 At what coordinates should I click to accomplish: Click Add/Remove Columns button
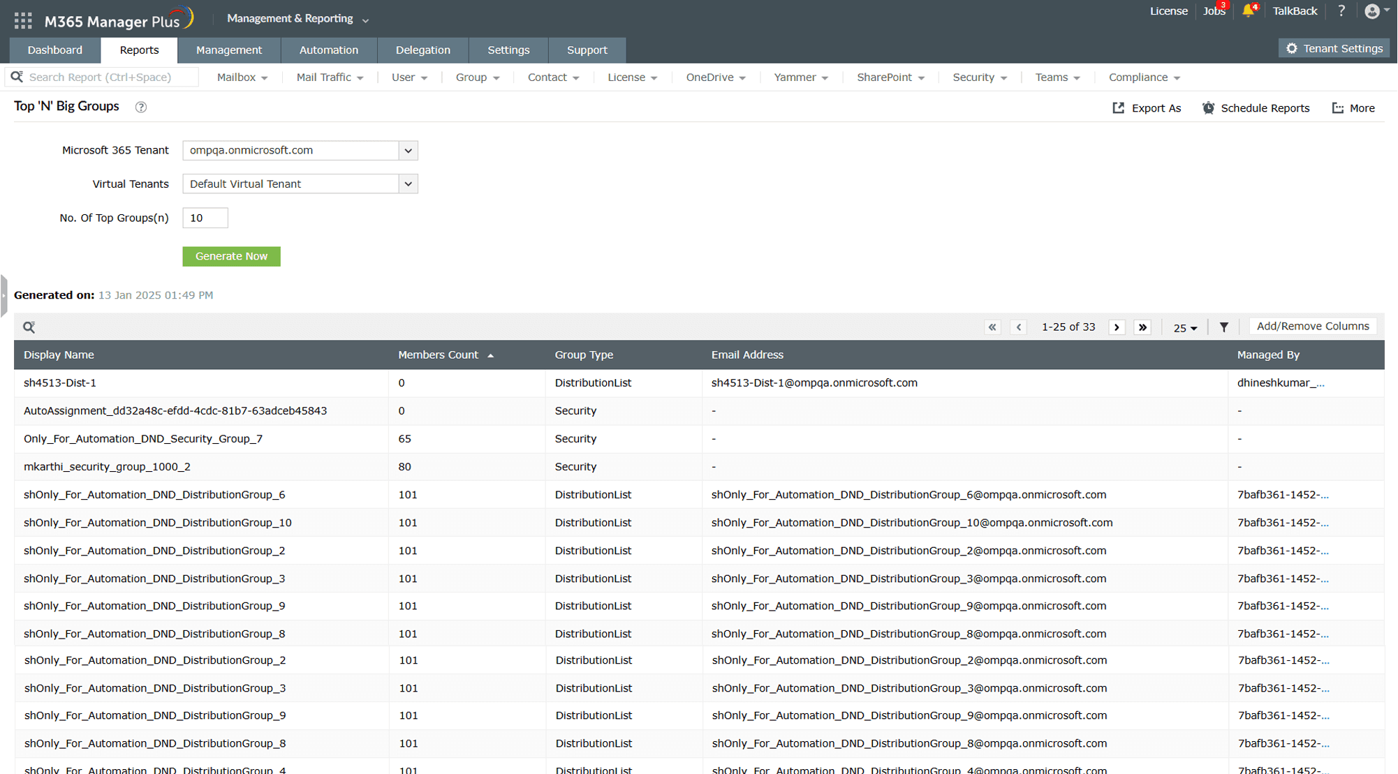tap(1312, 326)
